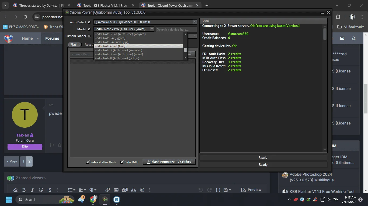Image resolution: width=368 pixels, height=206 pixels.
Task: Close the Xiaomi Power tool window
Action: pyautogui.click(x=328, y=12)
